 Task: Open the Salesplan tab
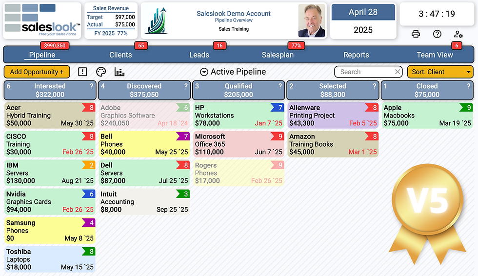click(x=278, y=55)
